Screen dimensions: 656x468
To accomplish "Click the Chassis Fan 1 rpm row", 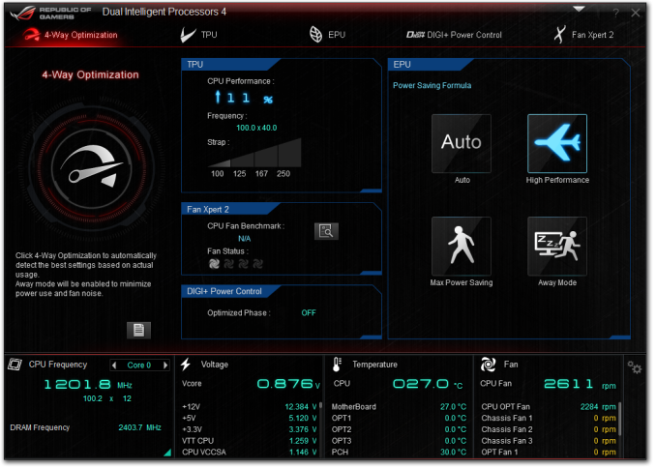I will tap(549, 418).
